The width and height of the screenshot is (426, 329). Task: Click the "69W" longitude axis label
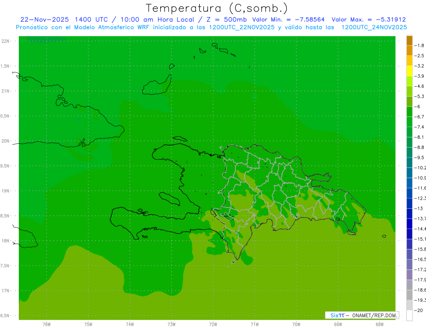338,324
